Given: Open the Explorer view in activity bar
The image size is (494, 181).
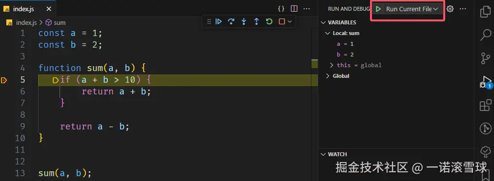Looking at the screenshot, I should click(x=486, y=12).
